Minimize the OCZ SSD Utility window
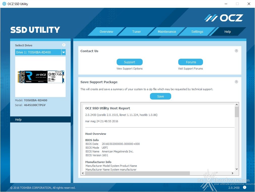Image resolution: width=255 pixels, height=192 pixels. (226, 4)
